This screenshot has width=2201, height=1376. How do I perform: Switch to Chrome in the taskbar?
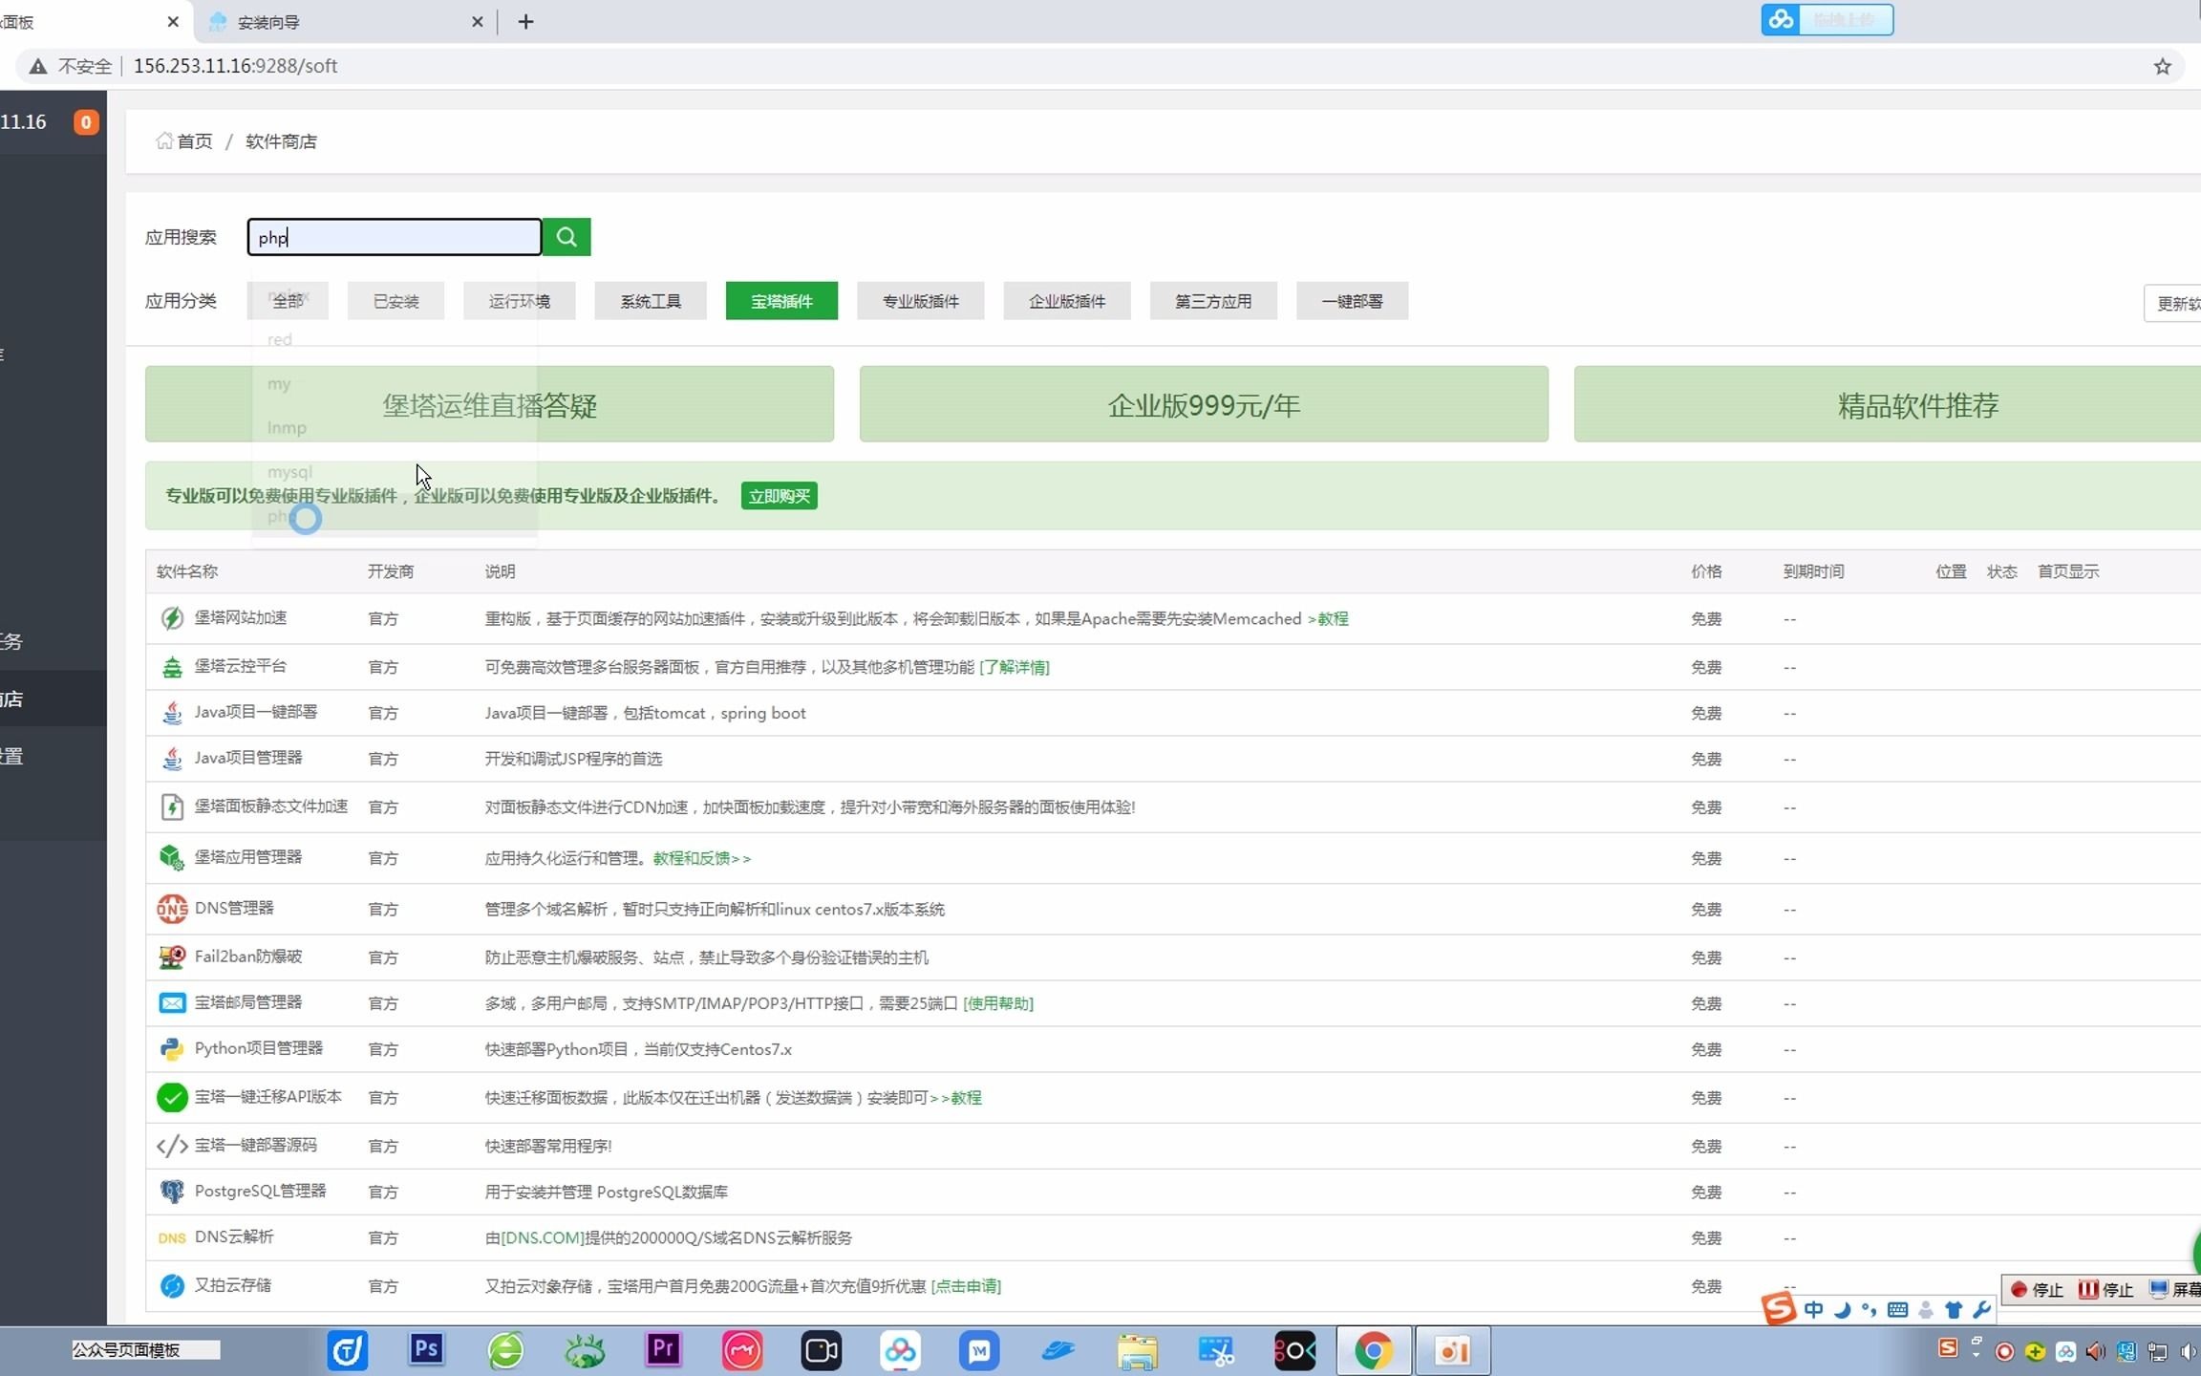point(1373,1351)
